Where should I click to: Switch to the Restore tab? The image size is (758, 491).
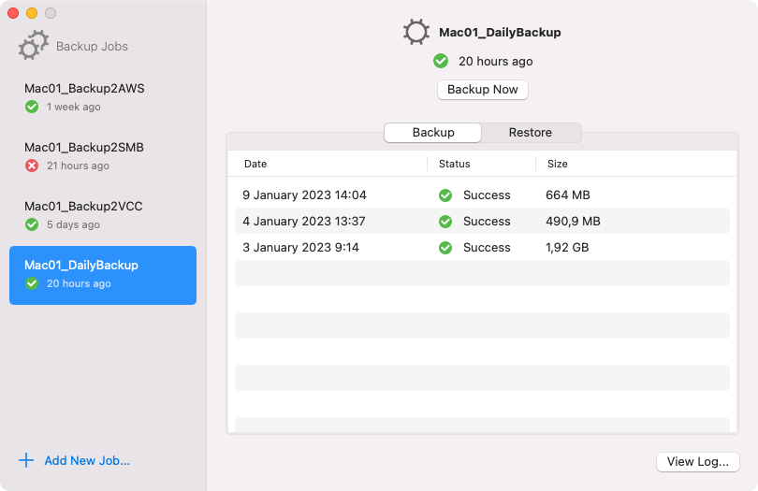[x=531, y=133]
